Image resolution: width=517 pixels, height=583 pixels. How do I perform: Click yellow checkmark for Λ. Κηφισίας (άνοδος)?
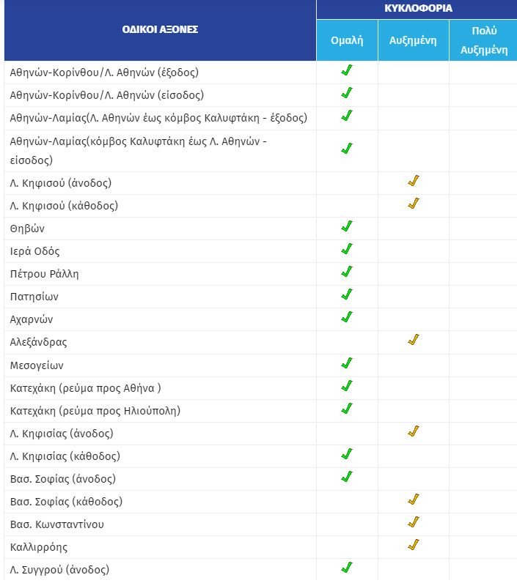pos(413,431)
